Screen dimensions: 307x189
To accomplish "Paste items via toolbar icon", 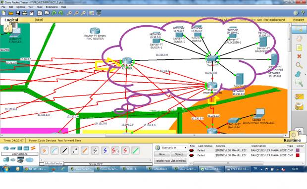I will point(47,13).
